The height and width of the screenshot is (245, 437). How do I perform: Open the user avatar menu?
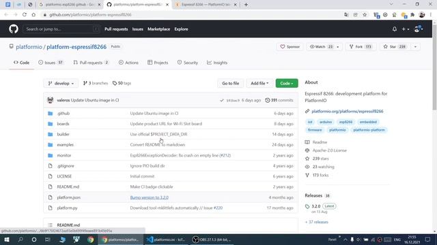coord(419,29)
